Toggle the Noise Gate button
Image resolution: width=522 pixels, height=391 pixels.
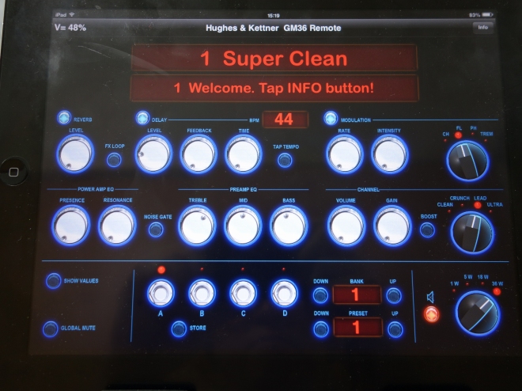click(156, 230)
